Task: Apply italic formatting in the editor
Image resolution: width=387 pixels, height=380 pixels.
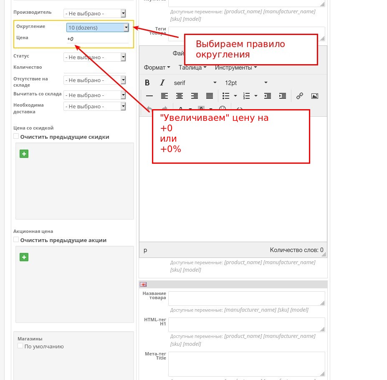Action: [162, 82]
